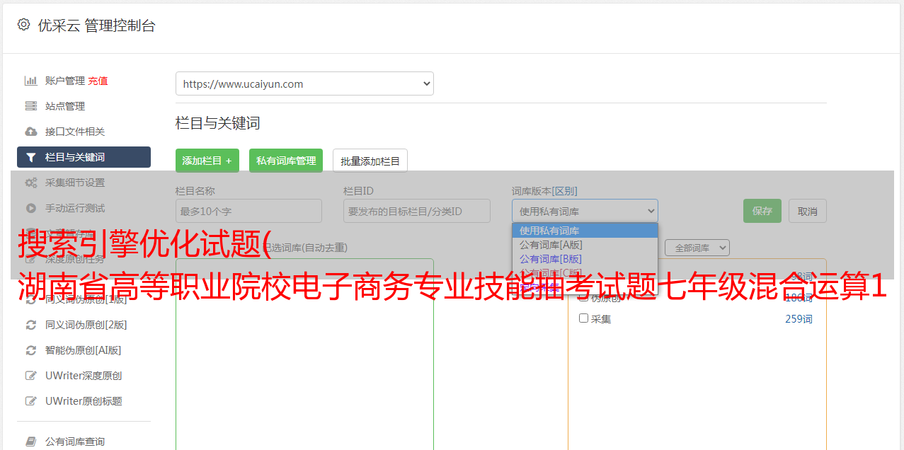Screen dimensions: 904x450
Task: Click the refresh icon for 同义词伪原创[2版]
Action: (30, 325)
